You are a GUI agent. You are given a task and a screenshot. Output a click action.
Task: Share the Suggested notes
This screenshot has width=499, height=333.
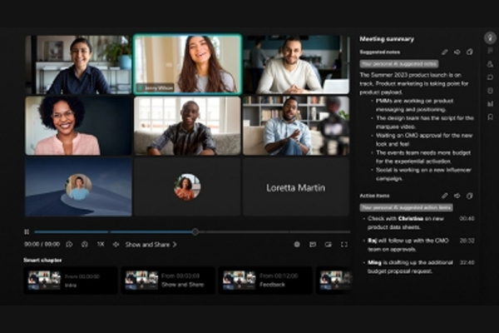[457, 52]
